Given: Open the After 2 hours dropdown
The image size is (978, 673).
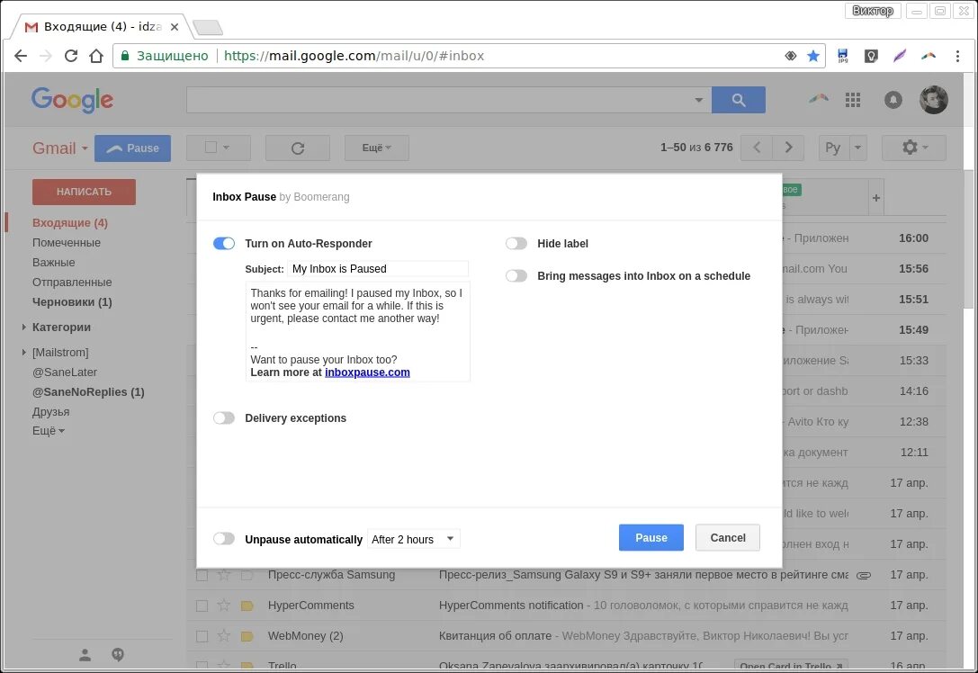Looking at the screenshot, I should [x=414, y=539].
